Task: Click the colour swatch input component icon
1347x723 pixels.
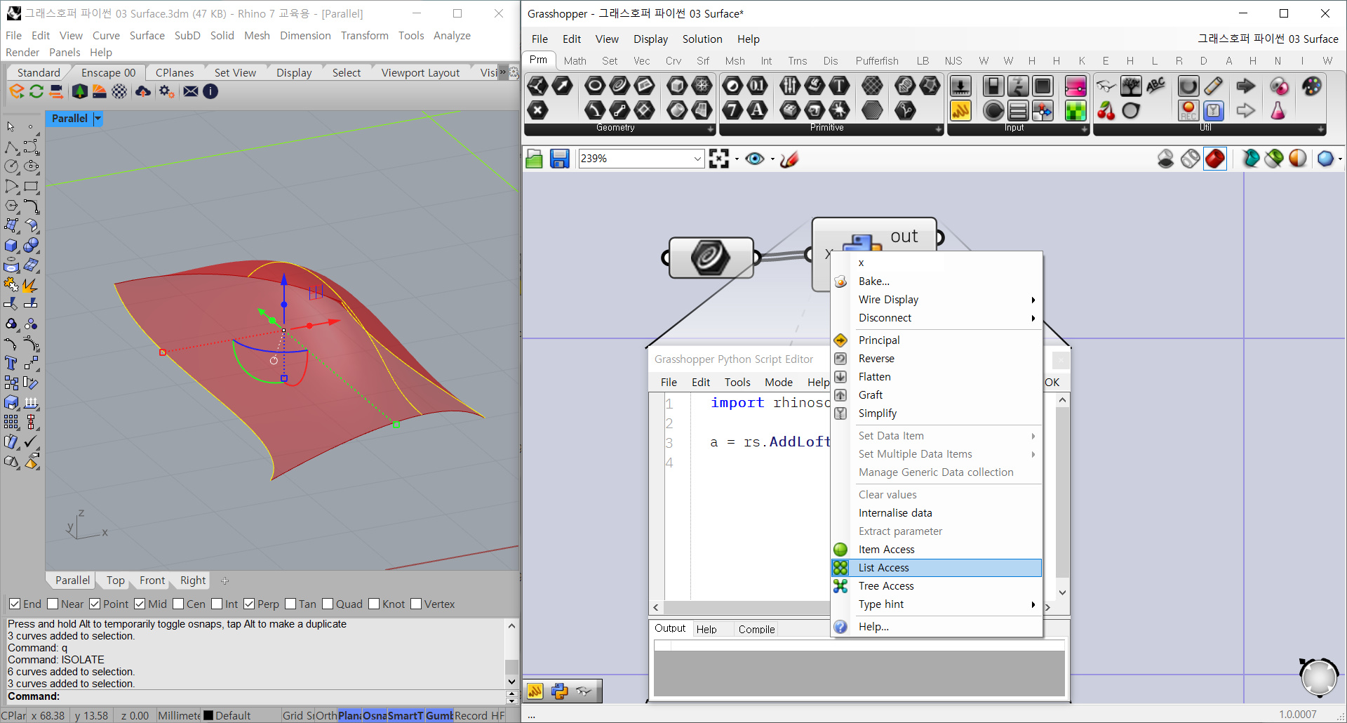Action: 1075,110
